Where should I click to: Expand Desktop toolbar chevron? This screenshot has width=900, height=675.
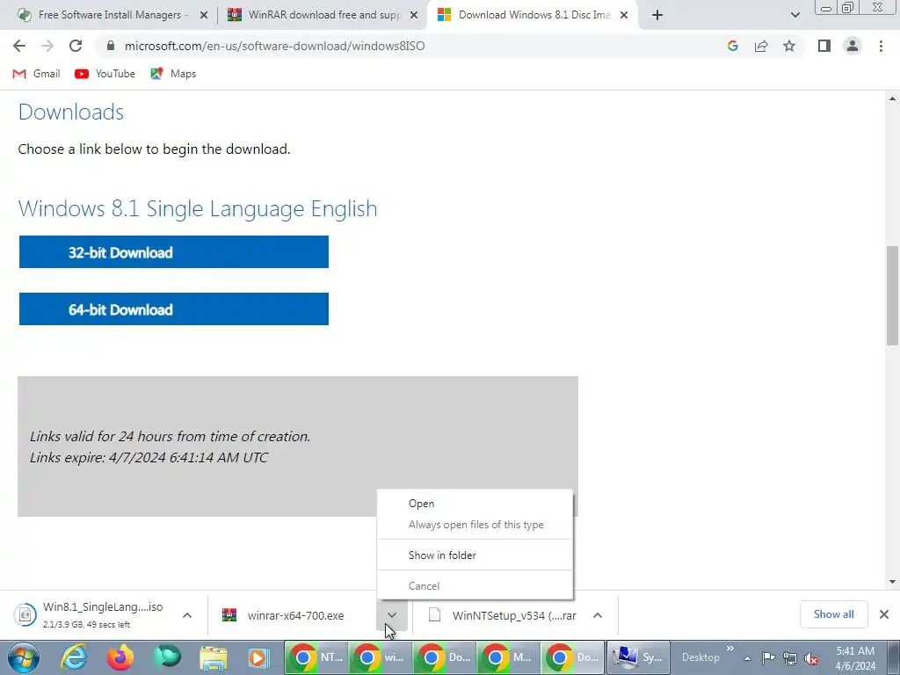[x=730, y=649]
